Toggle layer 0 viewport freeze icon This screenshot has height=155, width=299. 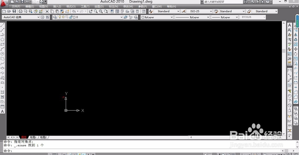pos(67,17)
